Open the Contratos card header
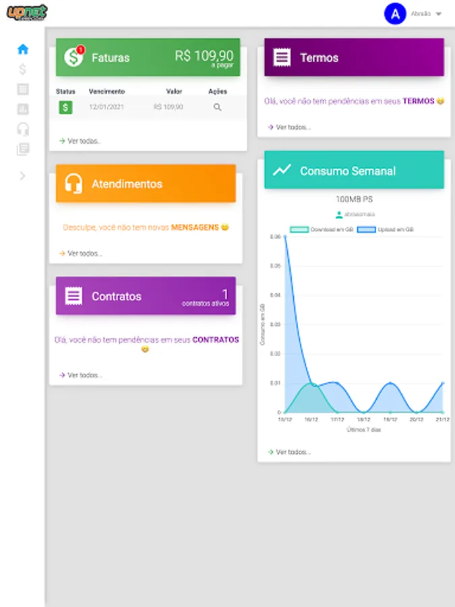The image size is (455, 607). click(x=146, y=295)
